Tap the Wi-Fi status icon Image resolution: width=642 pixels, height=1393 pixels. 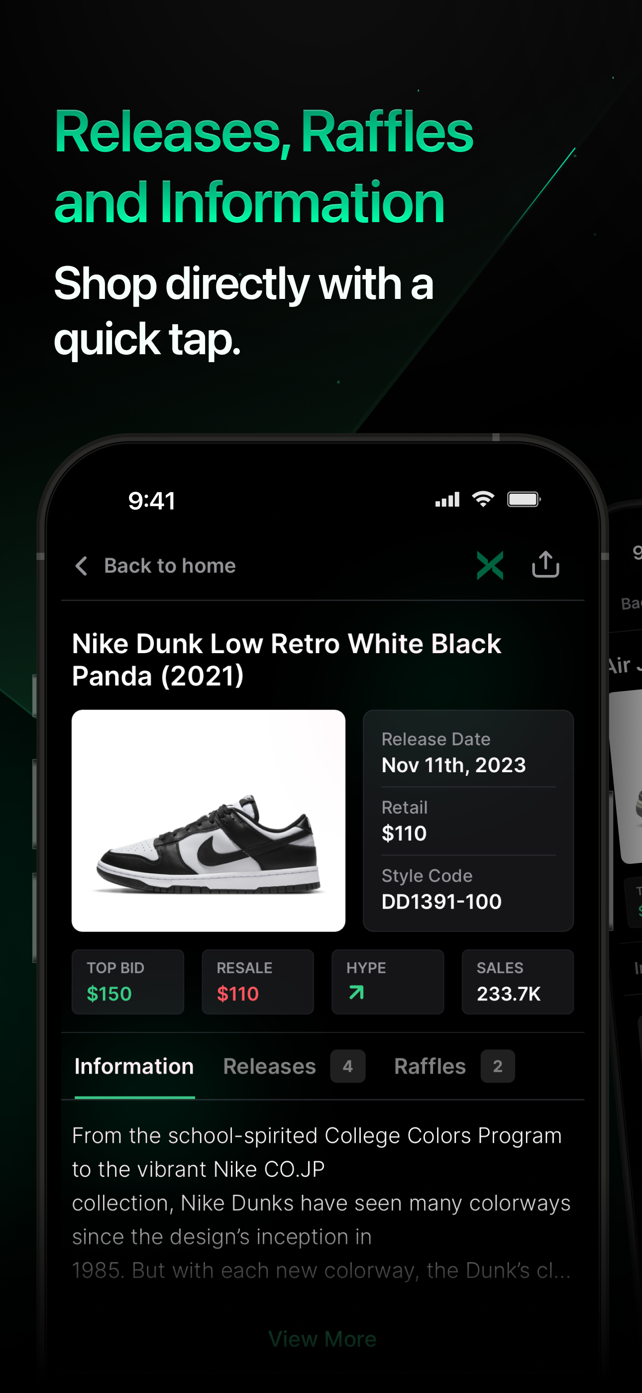[483, 499]
